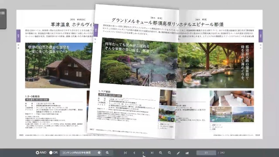Open the thumbnail view icon next to the pen
This screenshot has width=279, height=157.
pos(187,153)
